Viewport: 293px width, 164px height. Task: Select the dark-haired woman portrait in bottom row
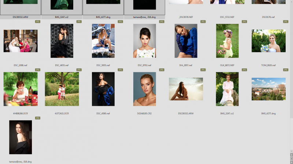[21, 137]
